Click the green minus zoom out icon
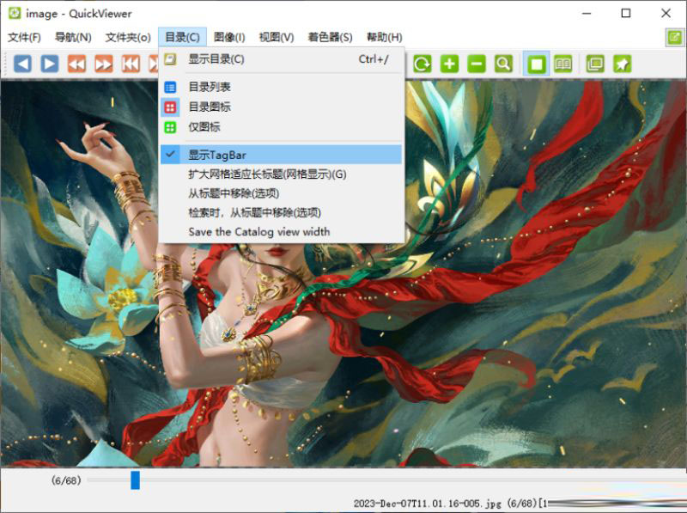The height and width of the screenshot is (513, 687). point(477,64)
